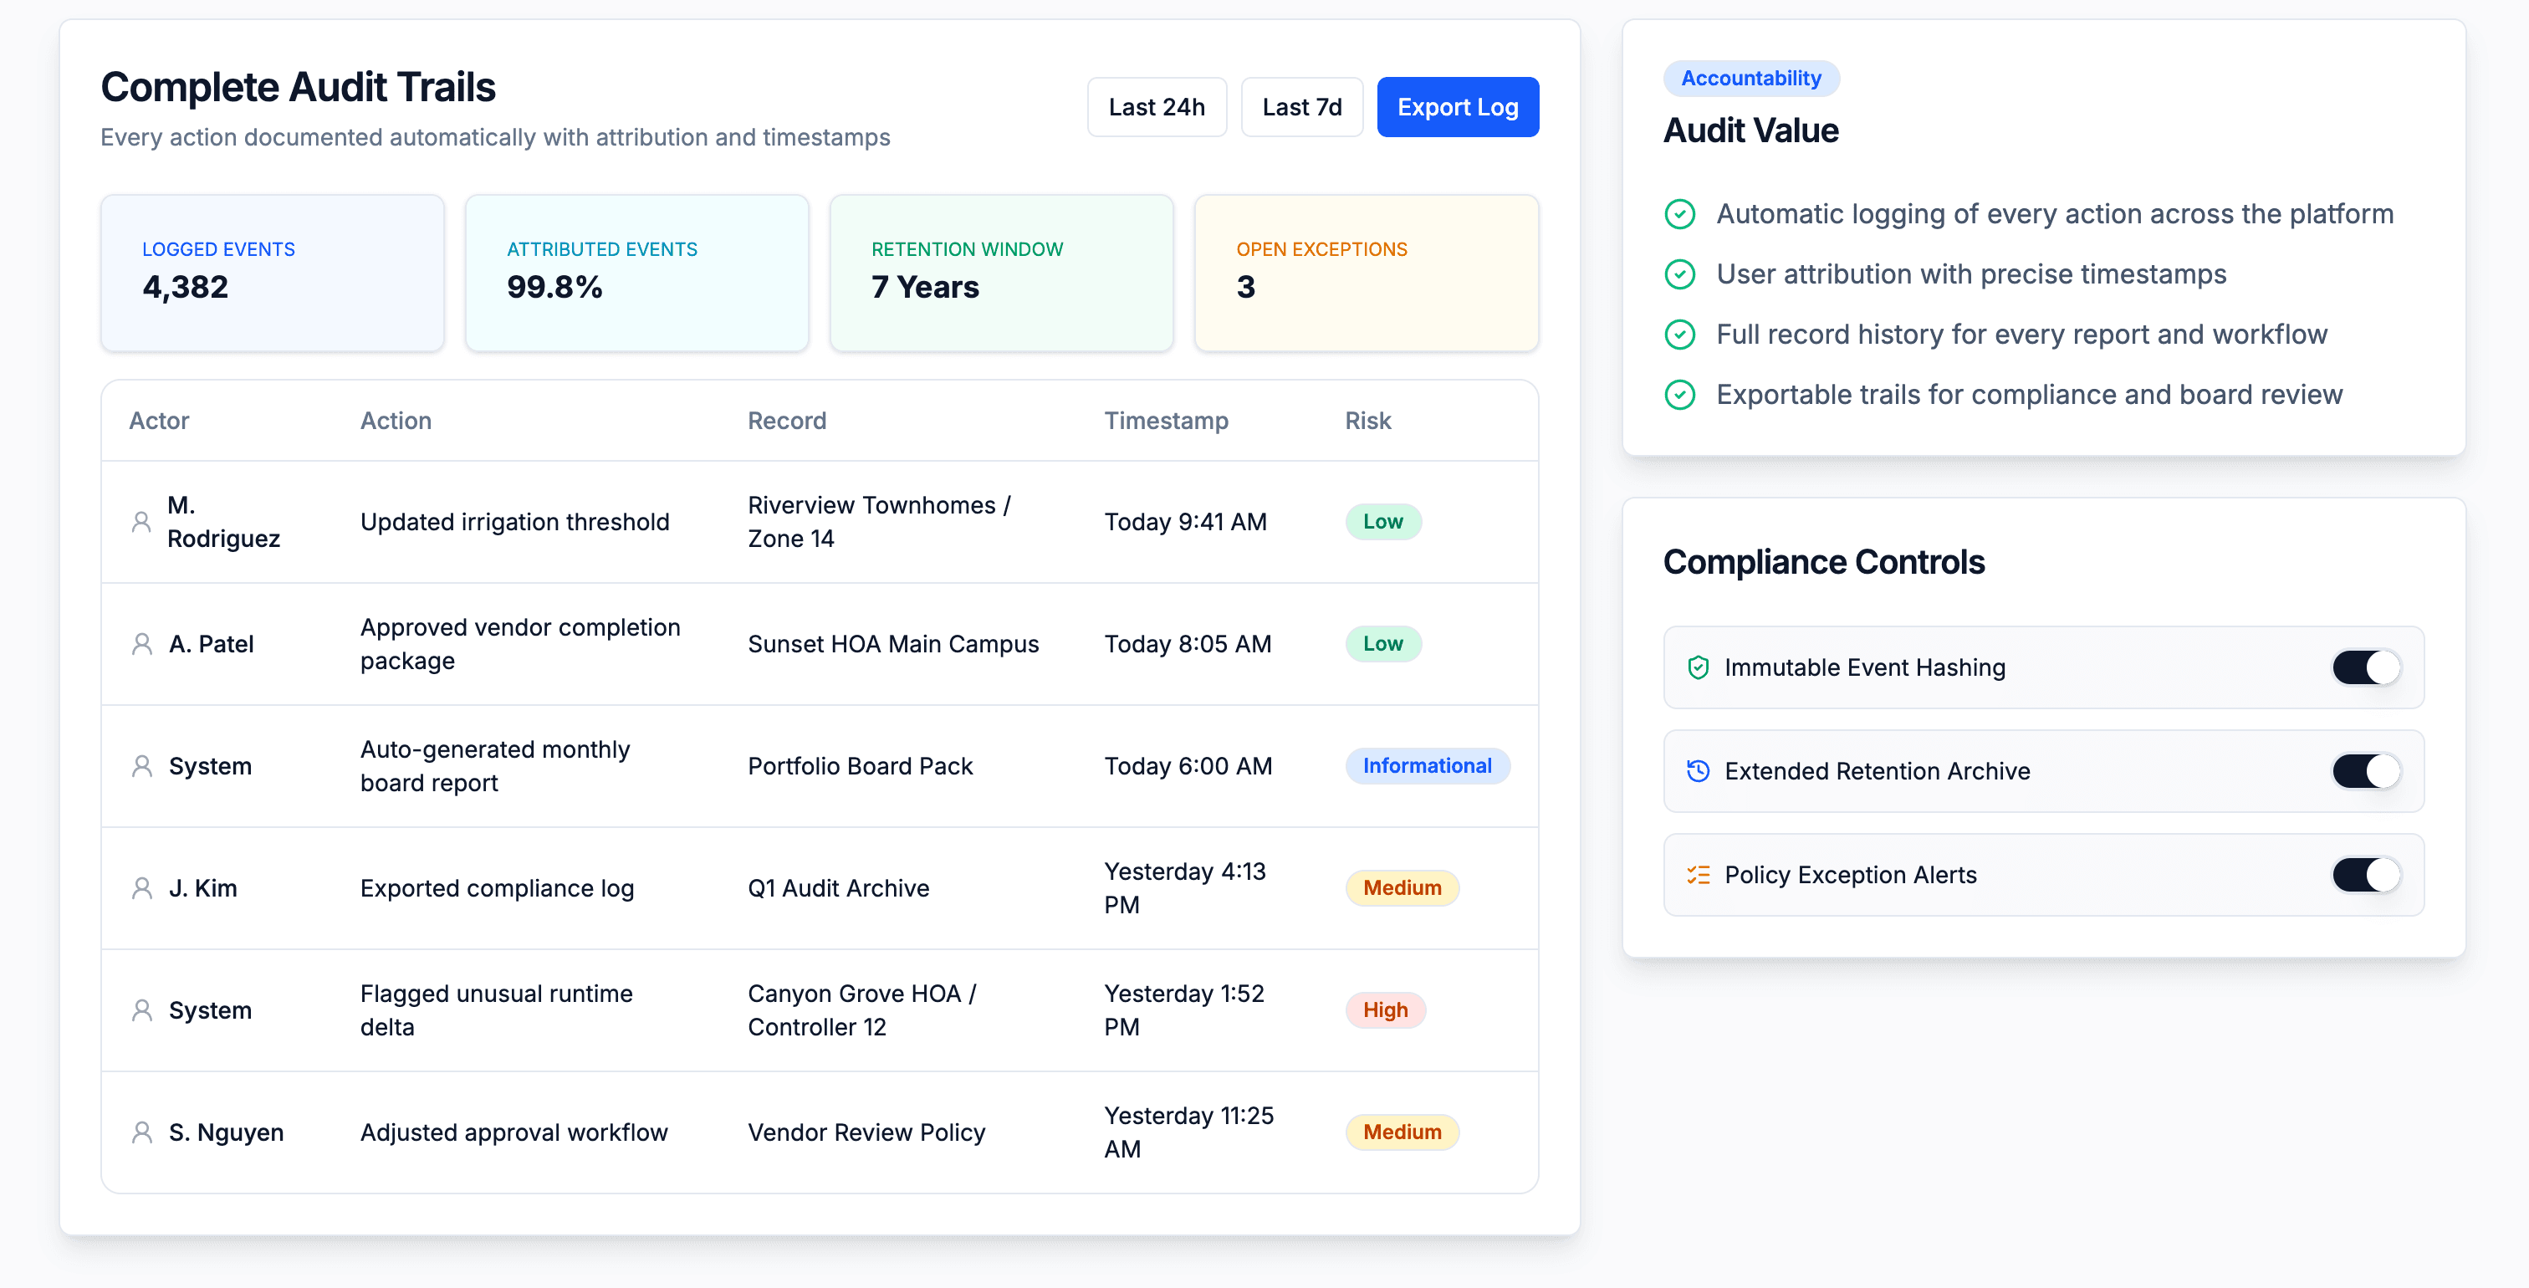Select the Last 7d filter
The width and height of the screenshot is (2529, 1288).
coord(1302,107)
